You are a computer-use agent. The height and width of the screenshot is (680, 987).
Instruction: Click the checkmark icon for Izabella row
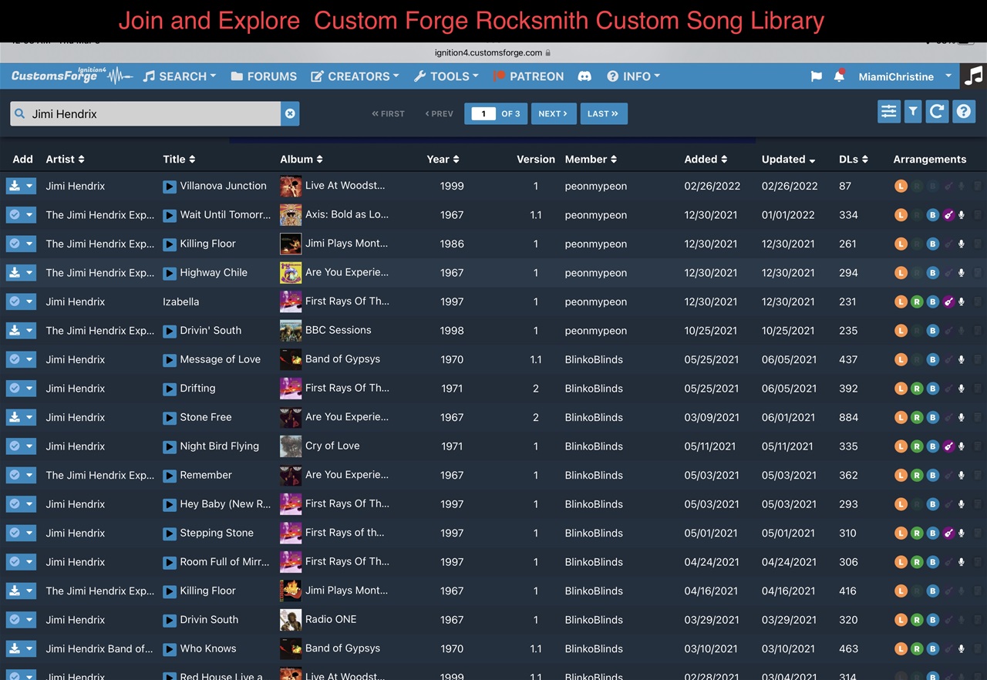(x=14, y=301)
